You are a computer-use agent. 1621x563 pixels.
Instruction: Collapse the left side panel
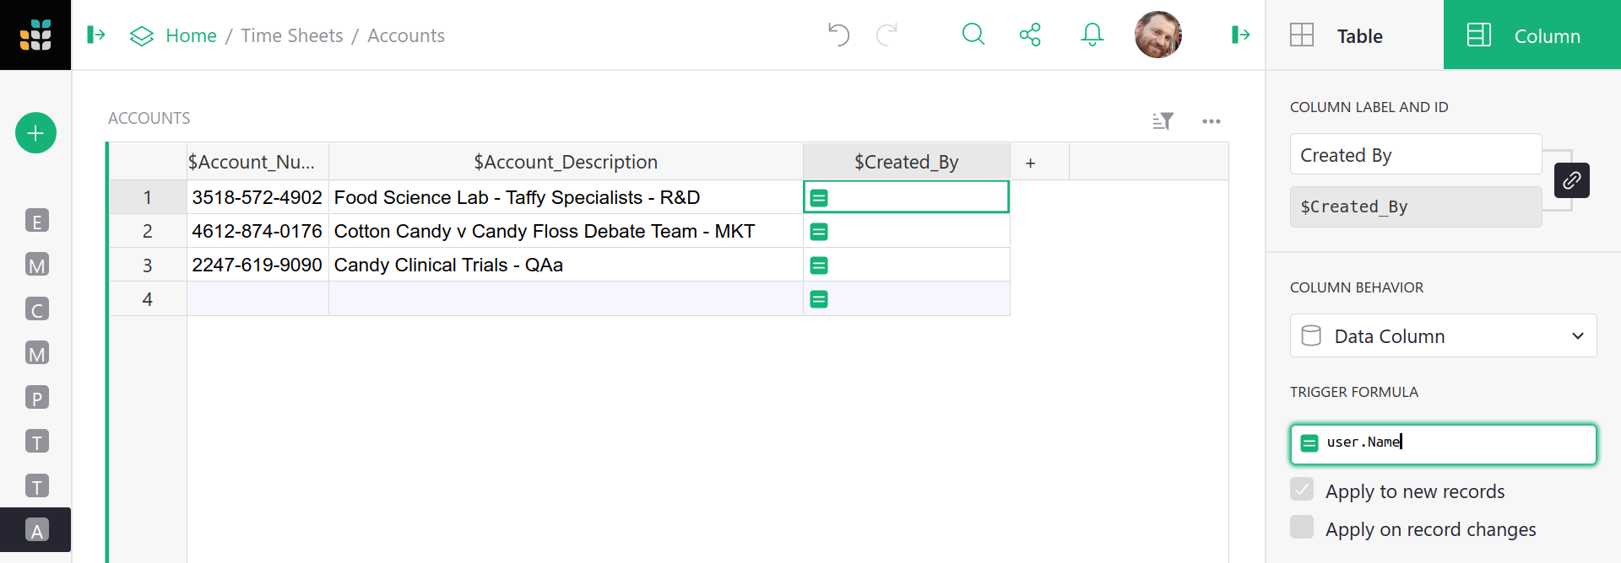pyautogui.click(x=96, y=35)
